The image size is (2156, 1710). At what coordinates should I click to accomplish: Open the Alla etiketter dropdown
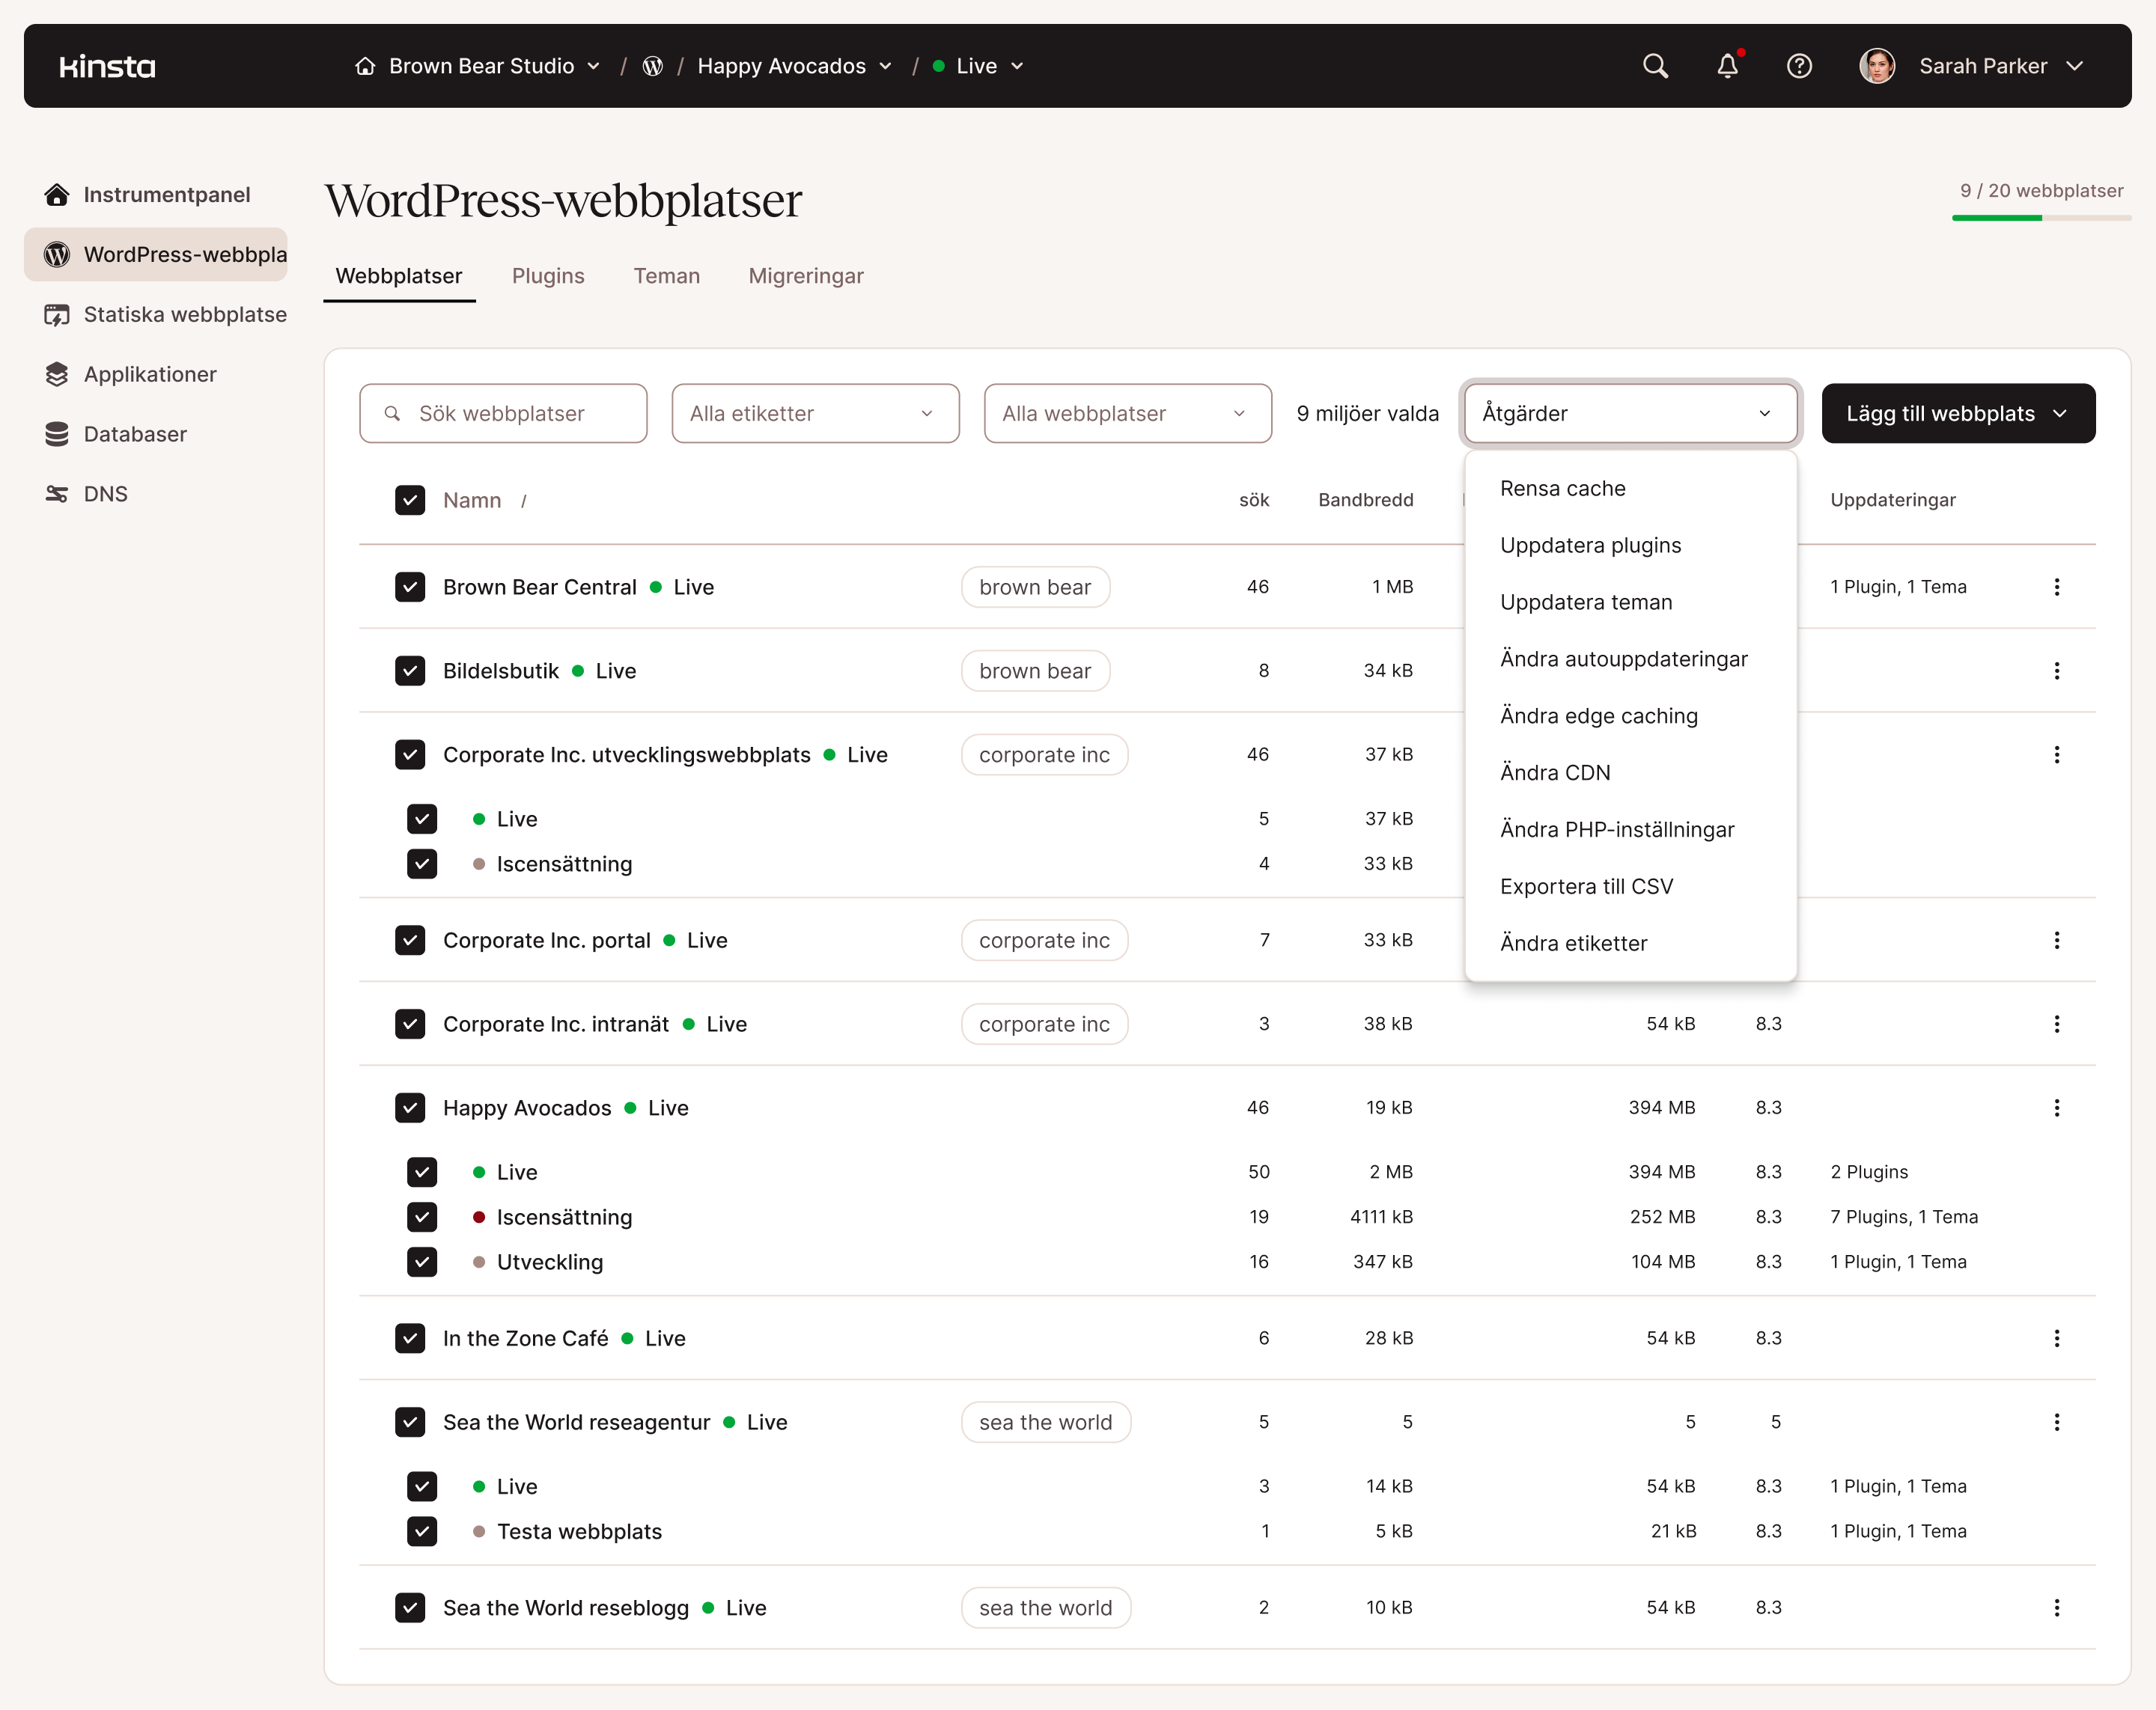(815, 413)
